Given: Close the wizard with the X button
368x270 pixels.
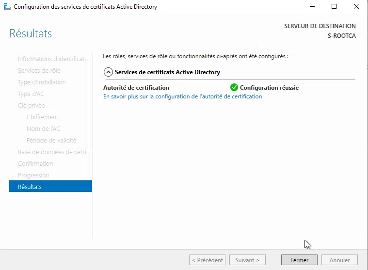Looking at the screenshot, I should coord(356,7).
